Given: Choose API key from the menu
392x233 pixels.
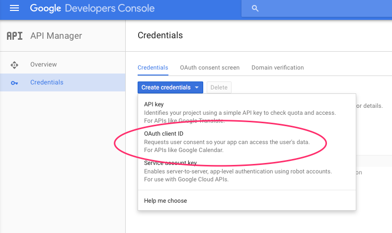Looking at the screenshot, I should pos(247,112).
